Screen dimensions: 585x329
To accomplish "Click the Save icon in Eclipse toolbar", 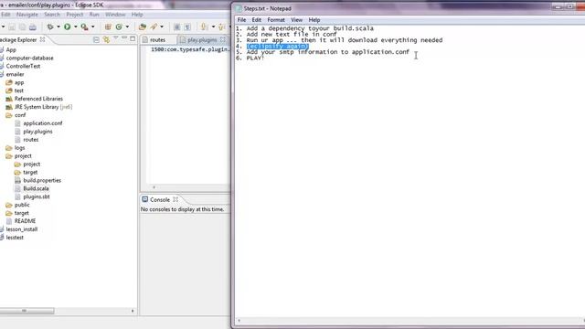I will click(x=12, y=27).
